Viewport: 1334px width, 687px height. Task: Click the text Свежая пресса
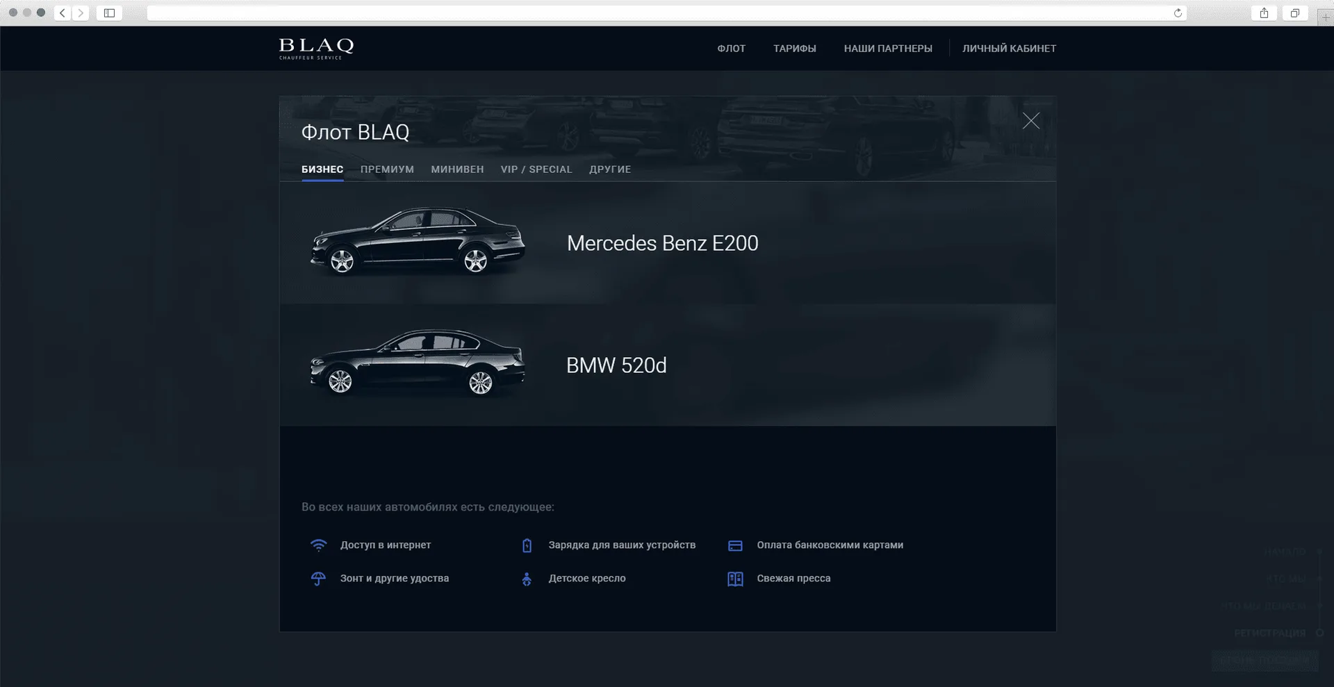794,579
